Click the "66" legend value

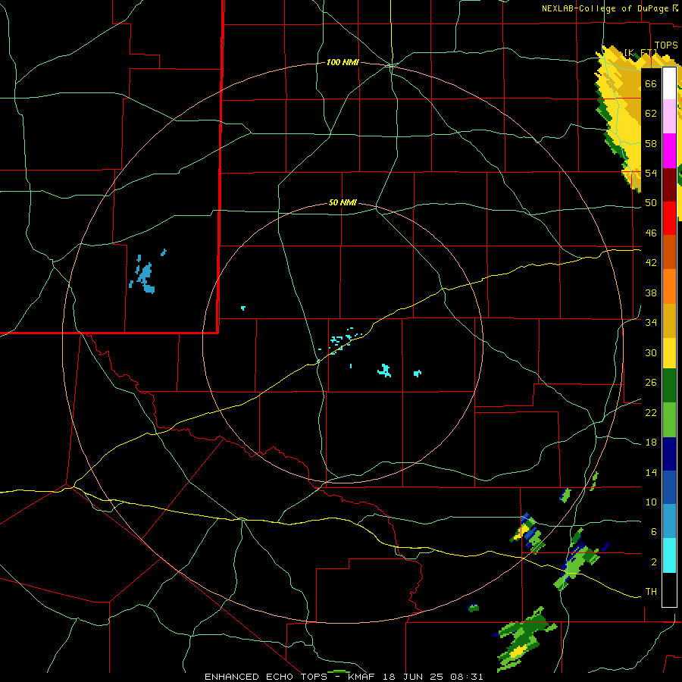[x=651, y=83]
